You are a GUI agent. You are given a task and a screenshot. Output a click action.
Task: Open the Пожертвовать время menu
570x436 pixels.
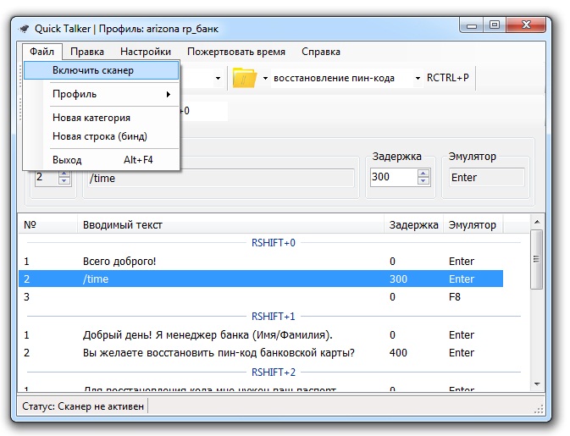point(236,52)
